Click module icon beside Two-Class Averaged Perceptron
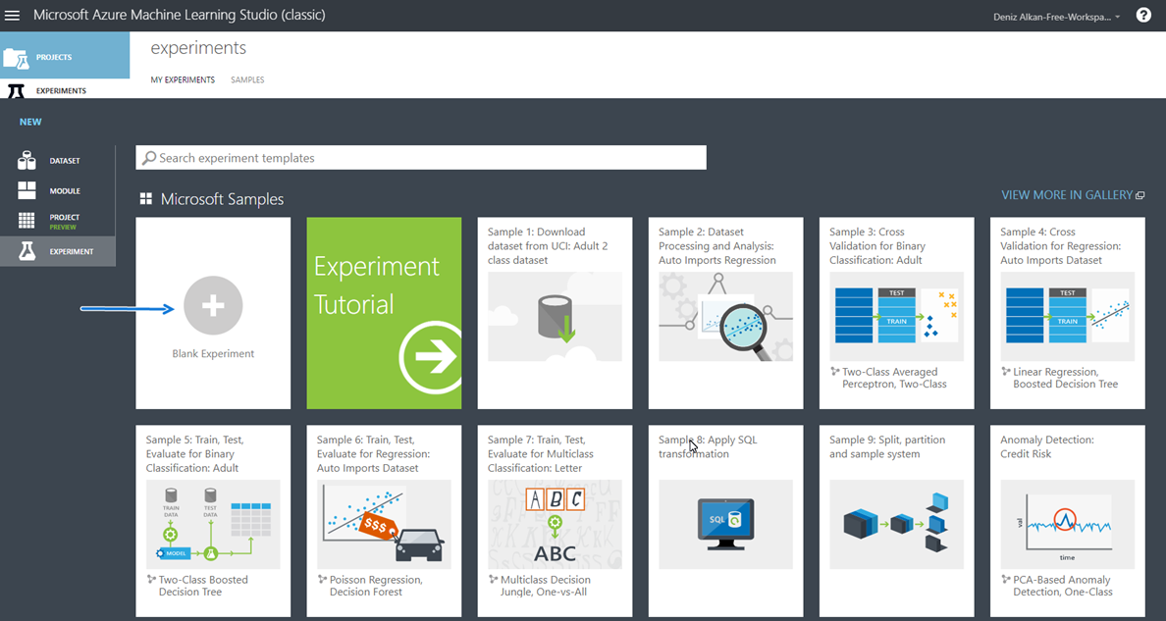Image resolution: width=1166 pixels, height=621 pixels. click(x=834, y=371)
